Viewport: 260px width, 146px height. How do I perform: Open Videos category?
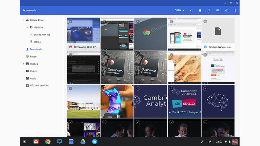click(33, 71)
